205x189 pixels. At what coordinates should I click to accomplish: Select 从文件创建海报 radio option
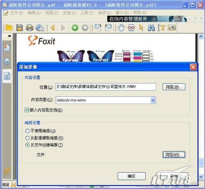(x=27, y=145)
